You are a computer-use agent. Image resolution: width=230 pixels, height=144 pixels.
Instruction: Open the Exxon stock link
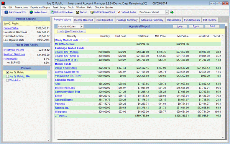click(x=58, y=96)
